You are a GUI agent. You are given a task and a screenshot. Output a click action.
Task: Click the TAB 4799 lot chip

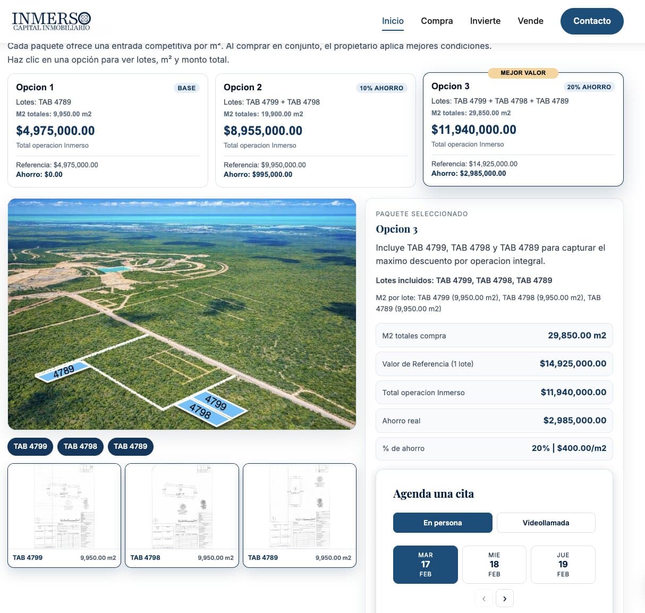[x=30, y=447]
